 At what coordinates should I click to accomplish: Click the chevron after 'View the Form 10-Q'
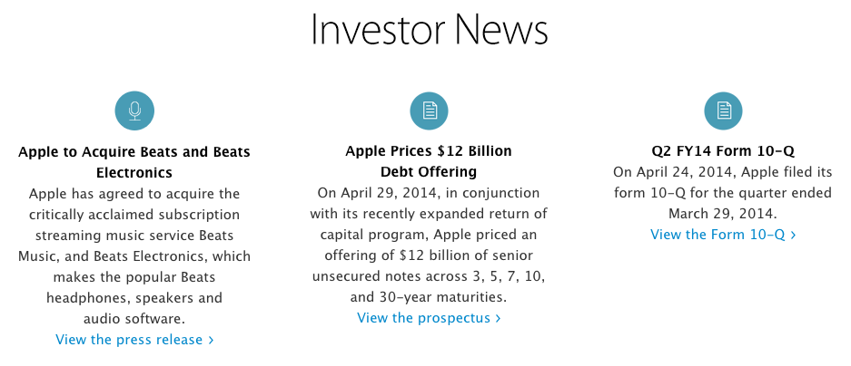(793, 235)
